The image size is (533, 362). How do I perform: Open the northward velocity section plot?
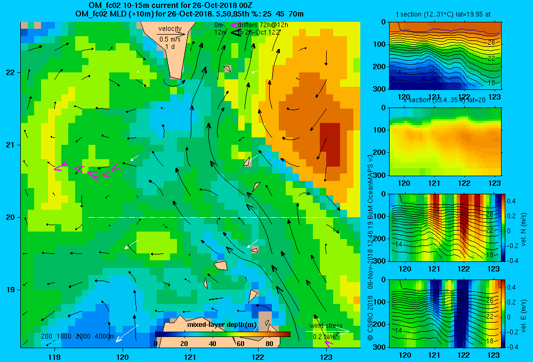click(445, 227)
